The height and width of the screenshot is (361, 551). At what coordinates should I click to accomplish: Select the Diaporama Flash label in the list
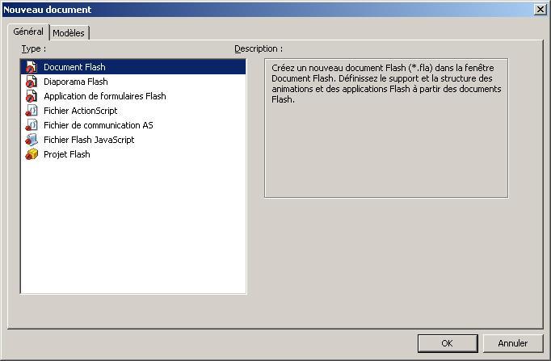coord(76,82)
